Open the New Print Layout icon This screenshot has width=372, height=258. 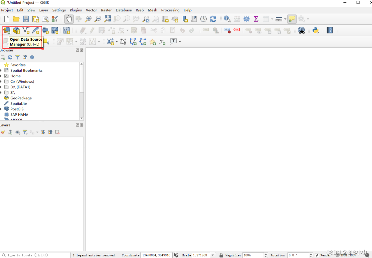[x=36, y=19]
